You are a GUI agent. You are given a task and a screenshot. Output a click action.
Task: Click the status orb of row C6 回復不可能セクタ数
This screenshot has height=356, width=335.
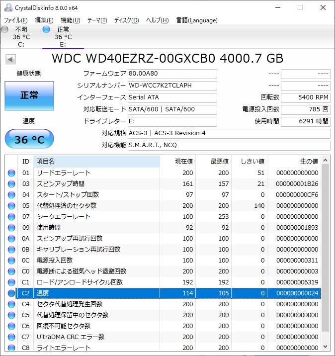(11, 326)
